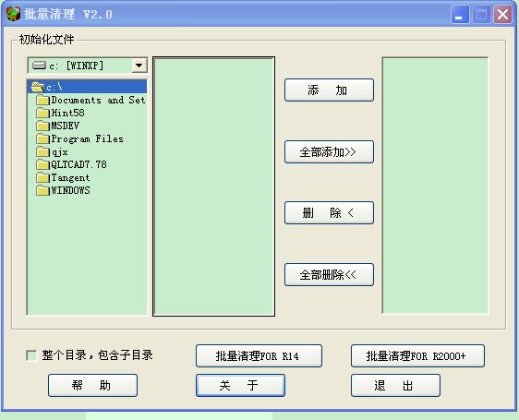This screenshot has height=420, width=519.
Task: Click the 全部删除<< button
Action: click(x=329, y=275)
